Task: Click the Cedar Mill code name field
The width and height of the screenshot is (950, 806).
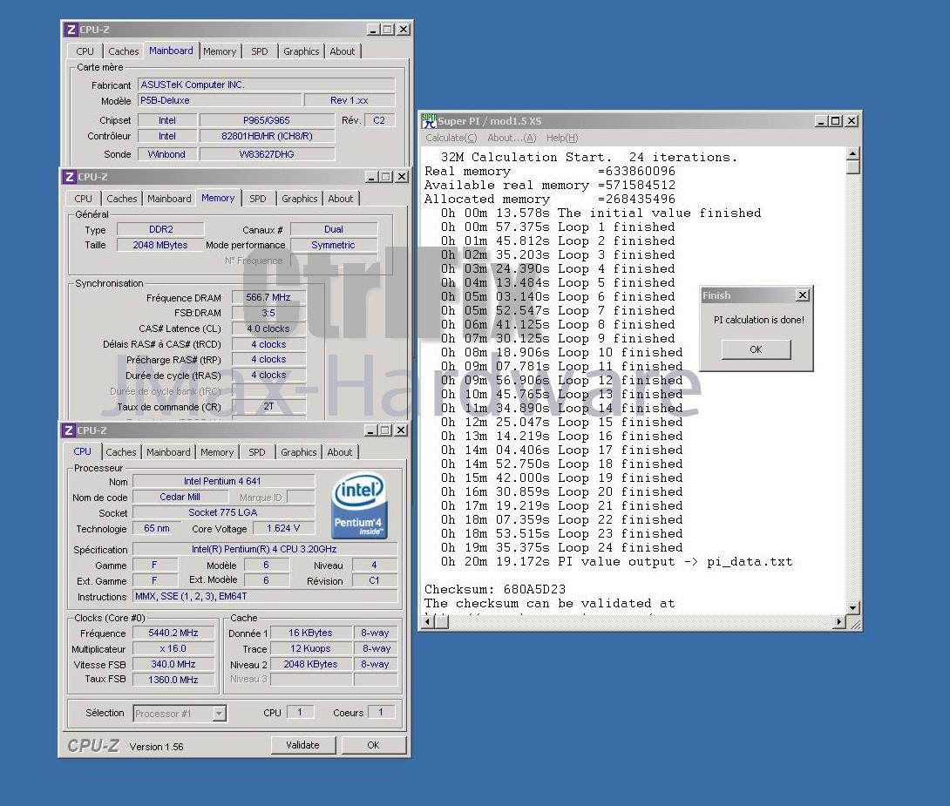Action: coord(180,497)
